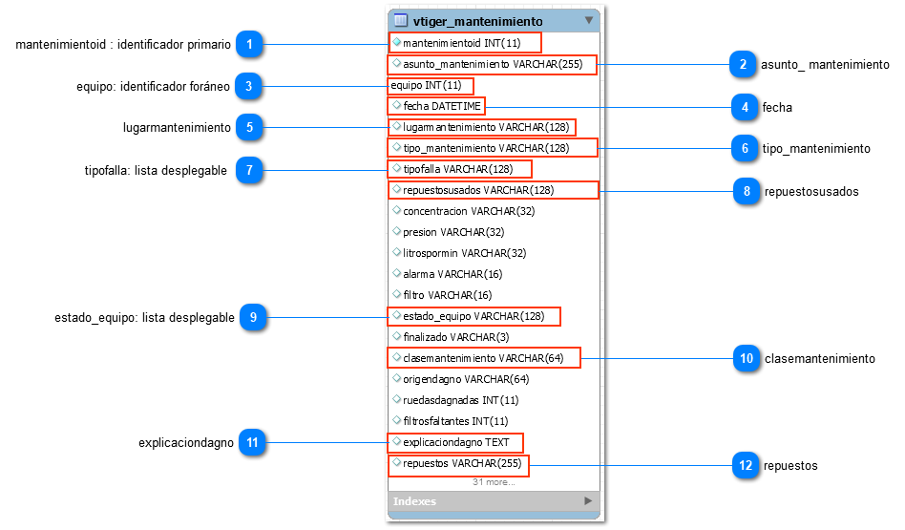Click the diamond icon next to repuestosusados
This screenshot has height=530, width=905.
click(x=396, y=189)
